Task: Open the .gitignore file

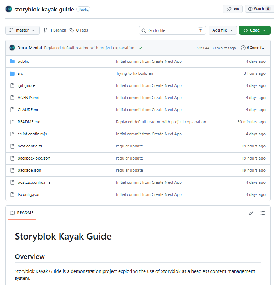Action: pyautogui.click(x=26, y=85)
